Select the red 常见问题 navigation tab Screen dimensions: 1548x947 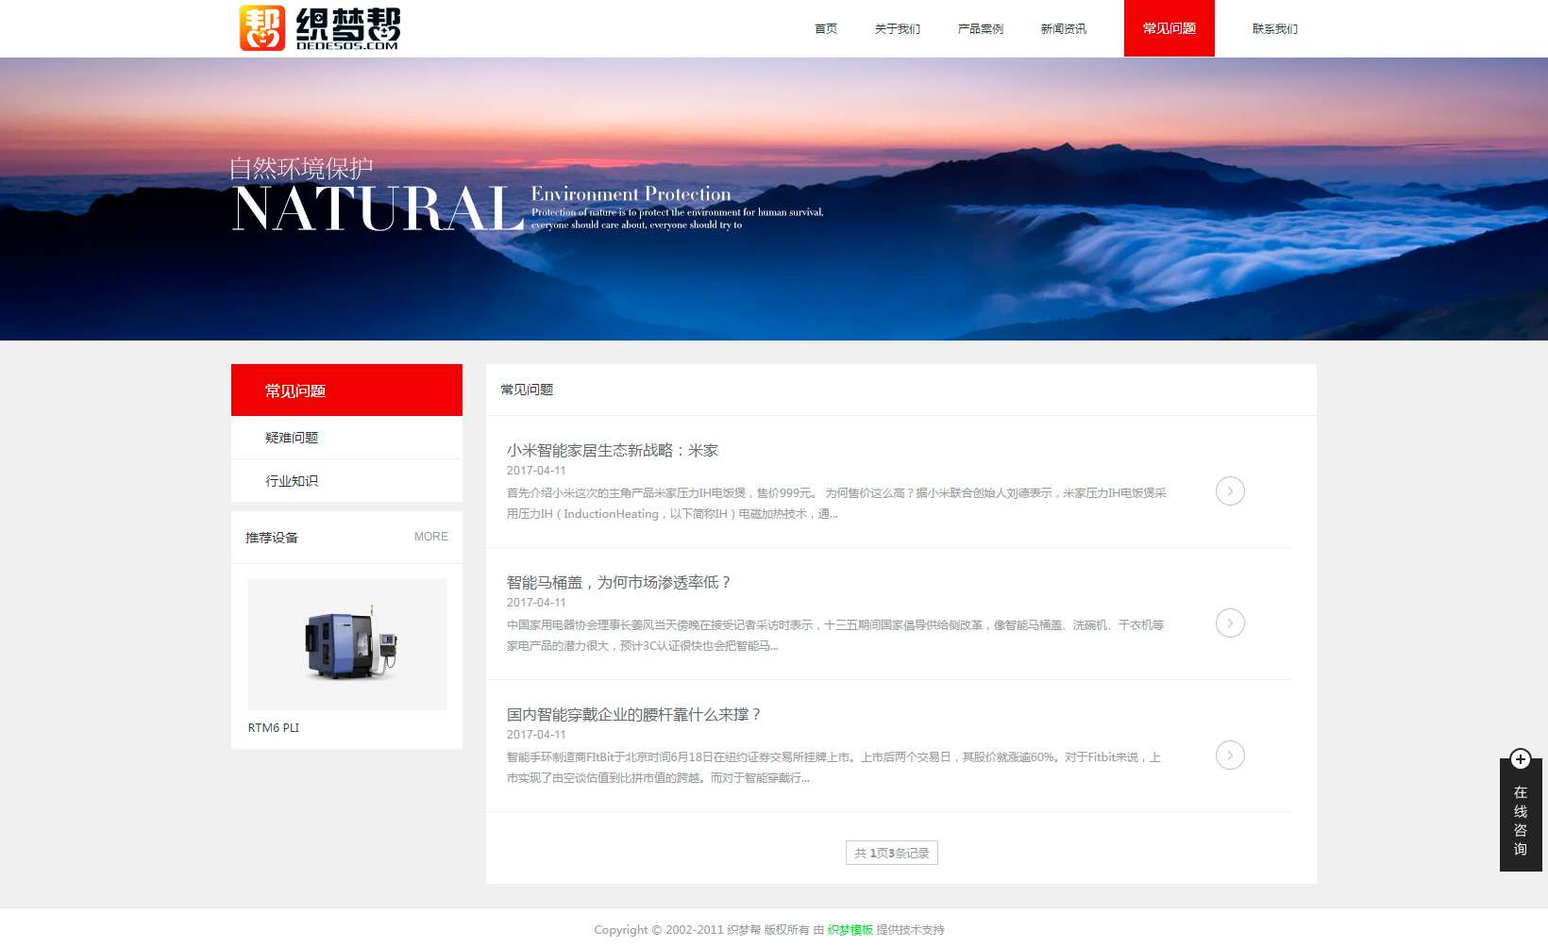(1169, 28)
